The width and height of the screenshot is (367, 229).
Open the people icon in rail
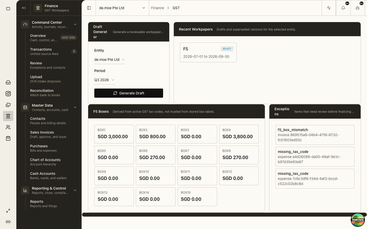coord(8,127)
